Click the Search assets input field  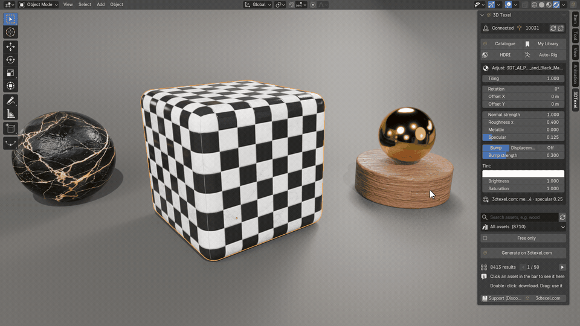tap(520, 217)
